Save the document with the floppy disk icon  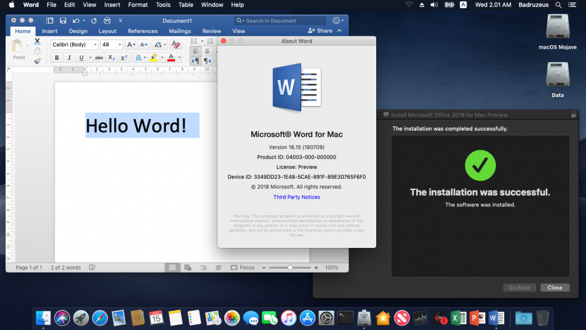coord(63,21)
